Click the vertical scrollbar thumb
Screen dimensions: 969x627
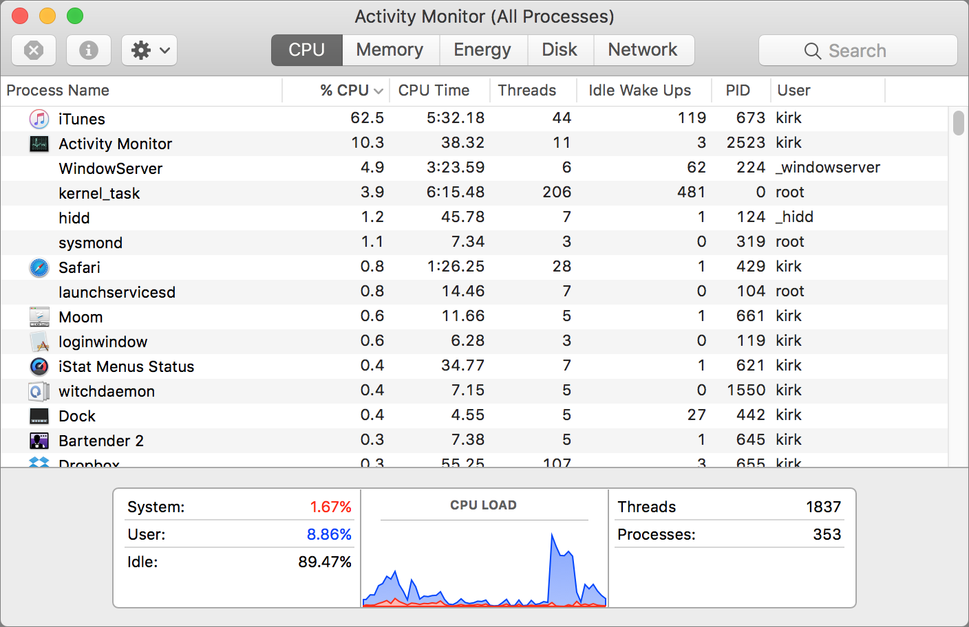point(959,123)
